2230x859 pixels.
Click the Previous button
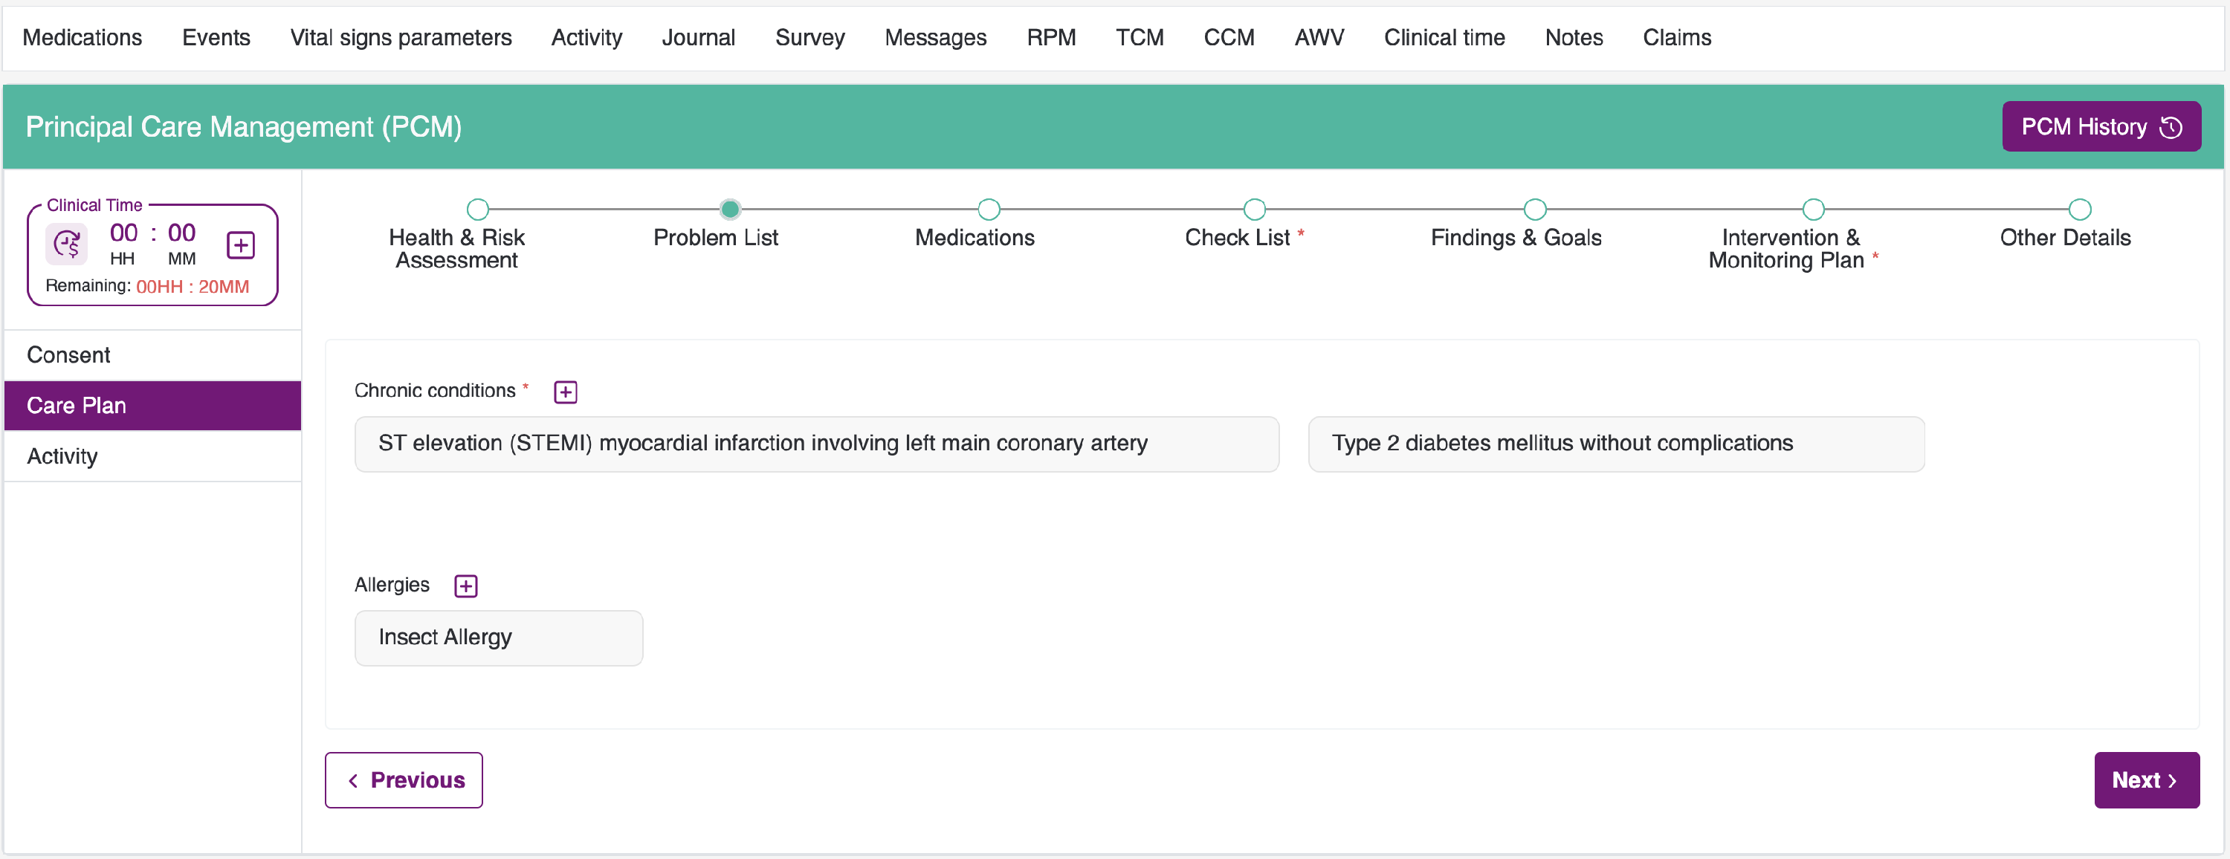point(404,779)
